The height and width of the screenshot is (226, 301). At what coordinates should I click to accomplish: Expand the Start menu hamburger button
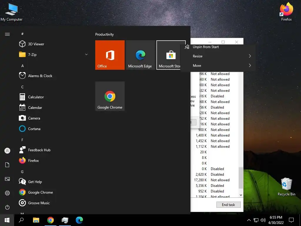click(7, 34)
